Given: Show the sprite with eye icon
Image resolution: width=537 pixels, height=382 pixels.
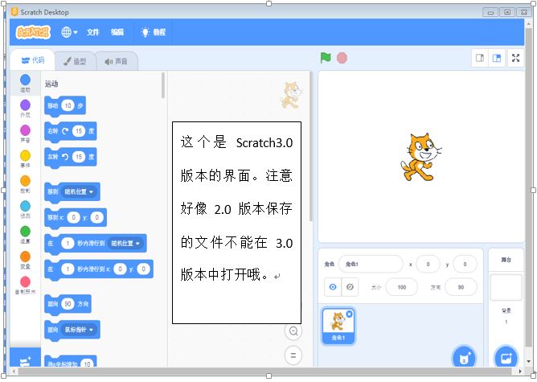Looking at the screenshot, I should point(333,287).
